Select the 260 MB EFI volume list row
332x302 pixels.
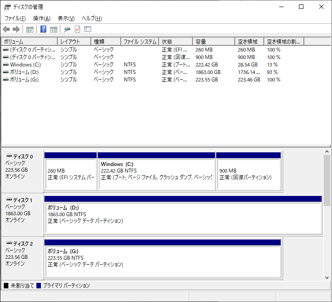[x=153, y=50]
